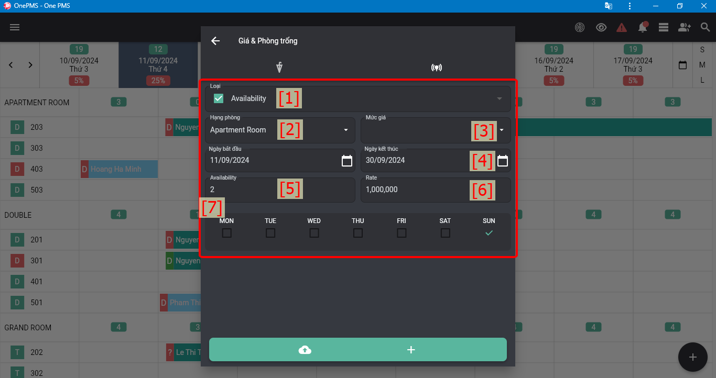716x378 pixels.
Task: Open the Le Thi T booking in room 202 row
Action: (183, 352)
